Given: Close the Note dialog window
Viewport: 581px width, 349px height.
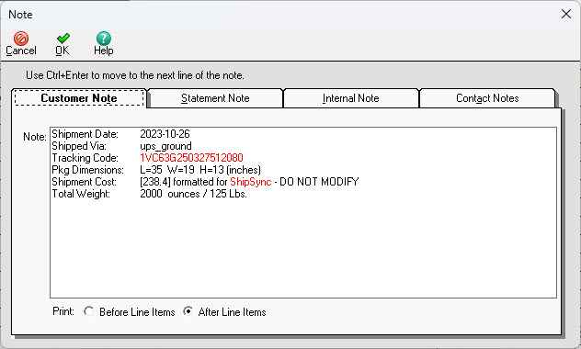Looking at the screenshot, I should tap(565, 14).
